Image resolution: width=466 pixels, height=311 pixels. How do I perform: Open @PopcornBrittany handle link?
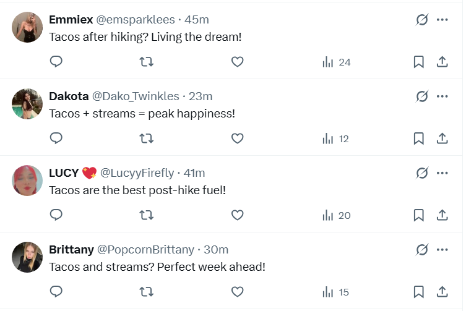pos(145,250)
